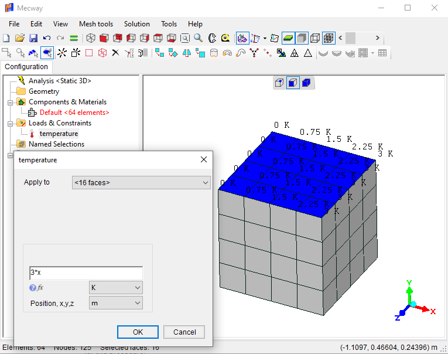Open the refine triangle mesh tool
This screenshot has width=448, height=354.
point(295,53)
